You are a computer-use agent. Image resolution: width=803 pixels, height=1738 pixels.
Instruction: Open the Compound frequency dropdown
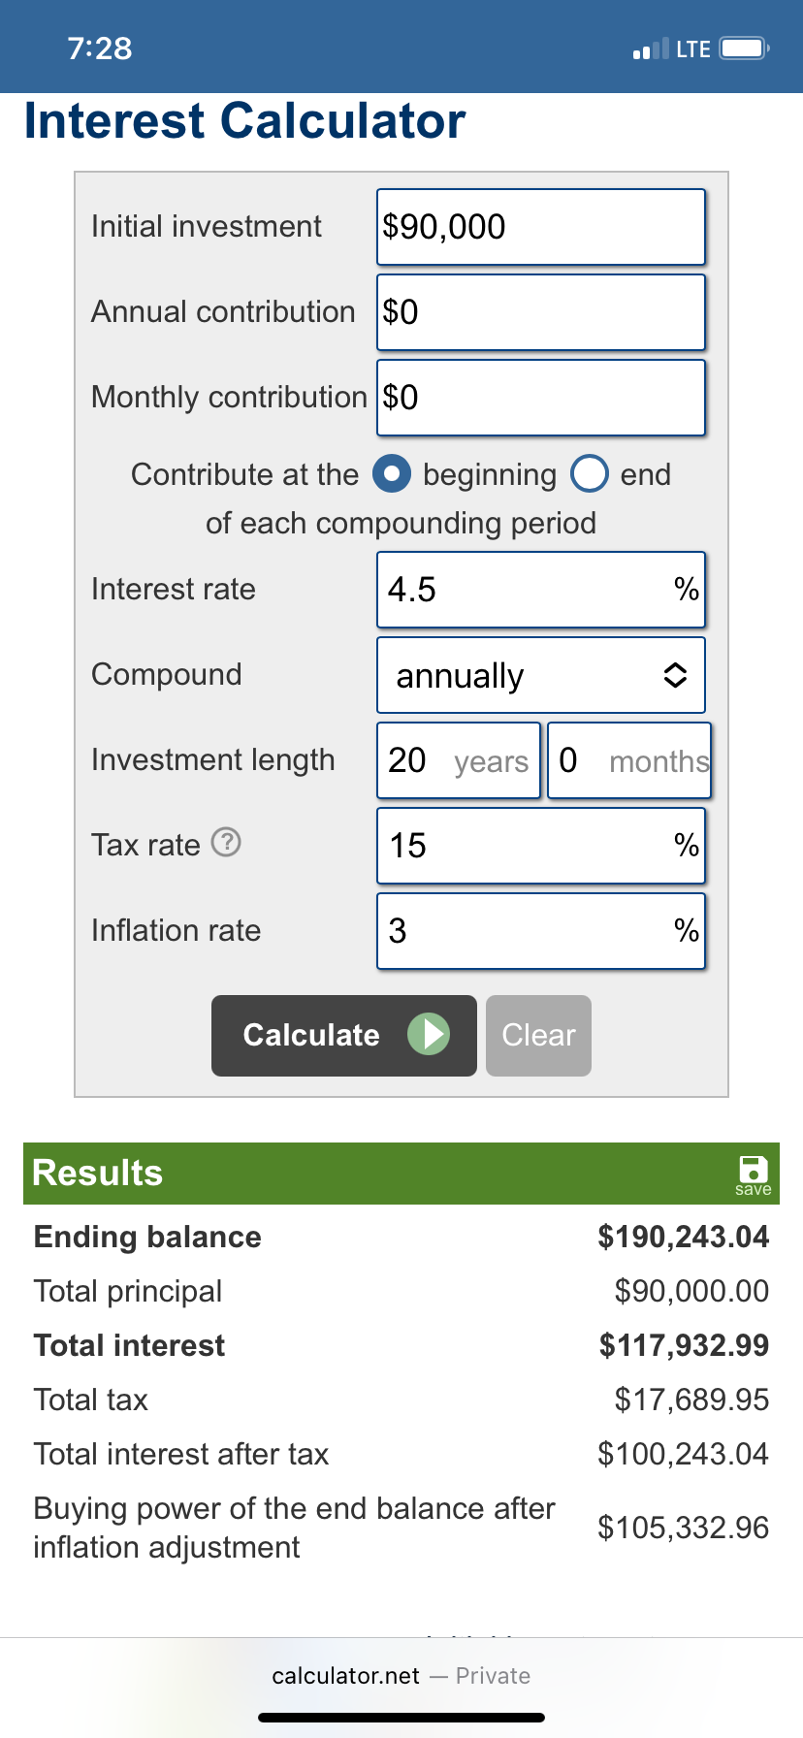[540, 675]
